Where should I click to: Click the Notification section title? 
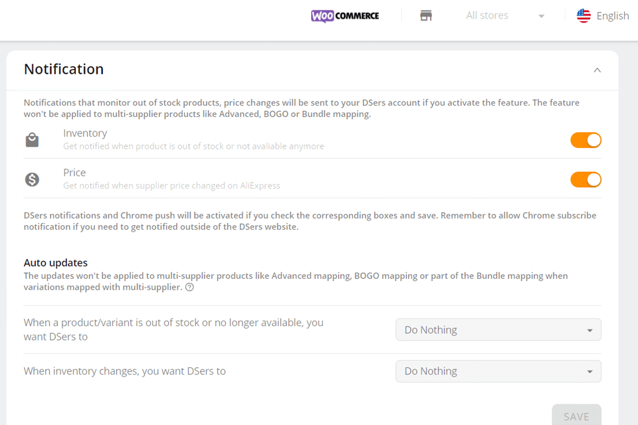[64, 69]
